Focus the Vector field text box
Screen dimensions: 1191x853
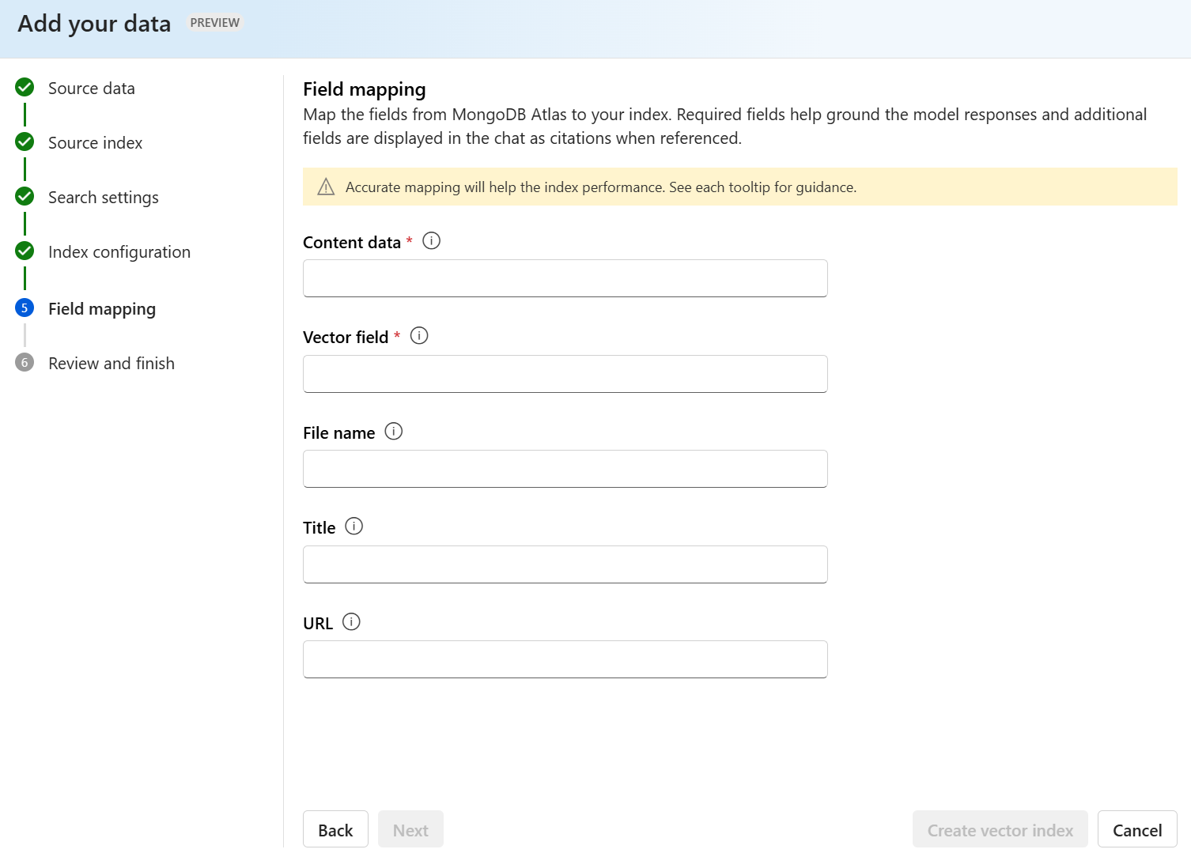click(x=565, y=374)
